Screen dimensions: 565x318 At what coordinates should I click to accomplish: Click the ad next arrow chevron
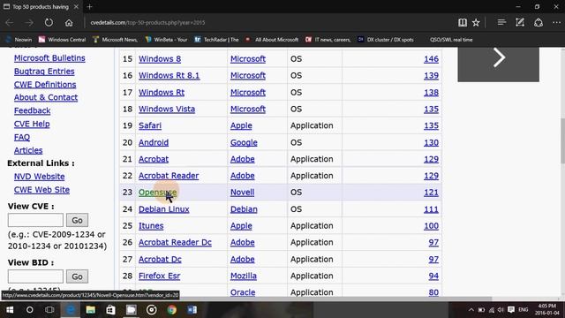click(x=499, y=57)
